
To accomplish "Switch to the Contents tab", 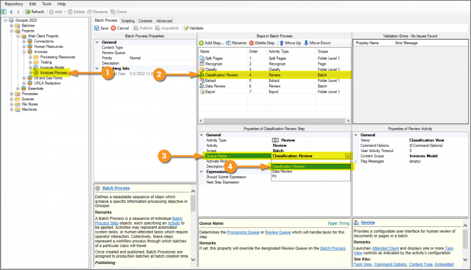I will point(145,21).
